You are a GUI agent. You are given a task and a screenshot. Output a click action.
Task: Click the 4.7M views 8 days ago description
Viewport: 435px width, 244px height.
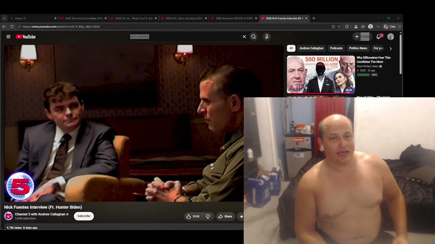[x=22, y=228]
